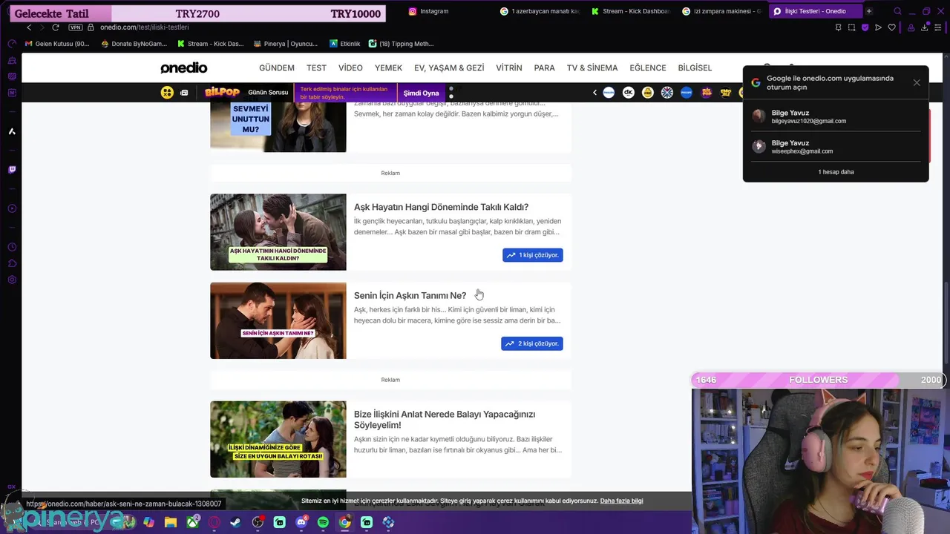
Task: Click the Şimdi Oyna button
Action: 421,93
